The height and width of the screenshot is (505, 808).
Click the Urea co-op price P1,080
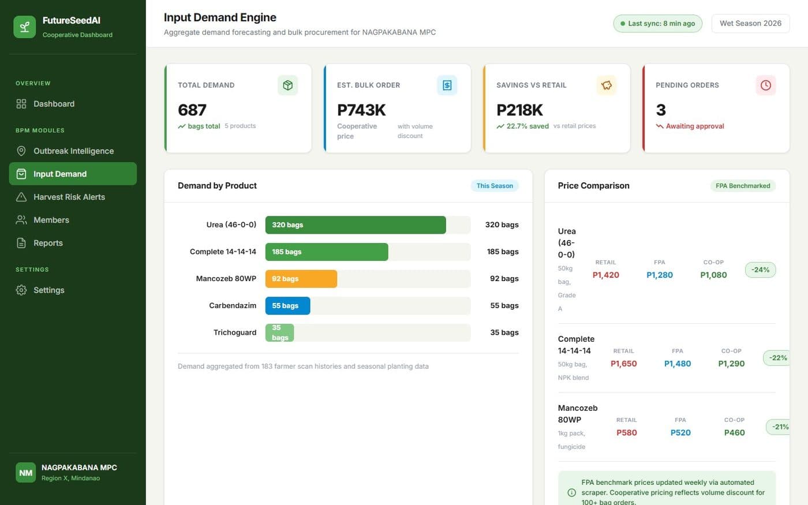click(x=713, y=275)
